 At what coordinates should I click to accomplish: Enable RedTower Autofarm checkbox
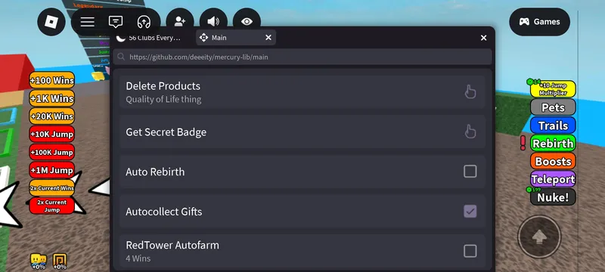tap(470, 251)
